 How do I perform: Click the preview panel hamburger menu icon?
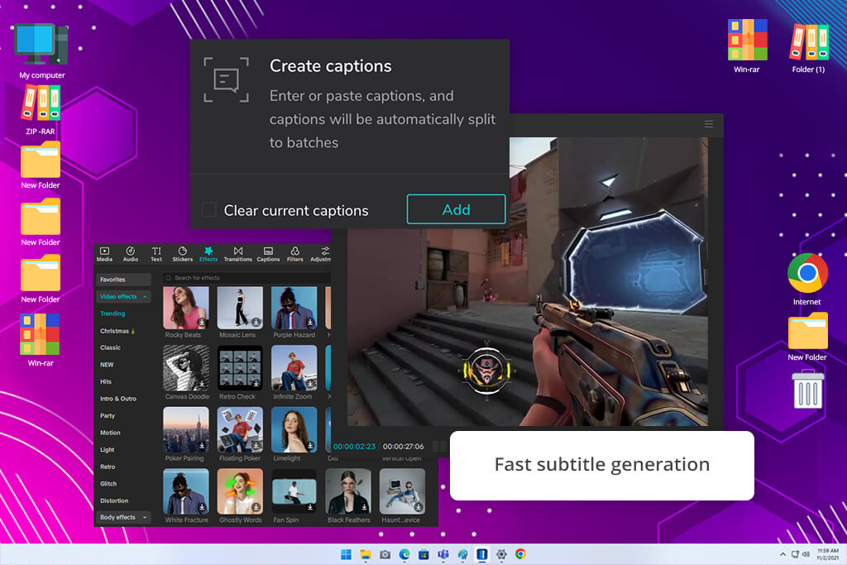pos(709,124)
